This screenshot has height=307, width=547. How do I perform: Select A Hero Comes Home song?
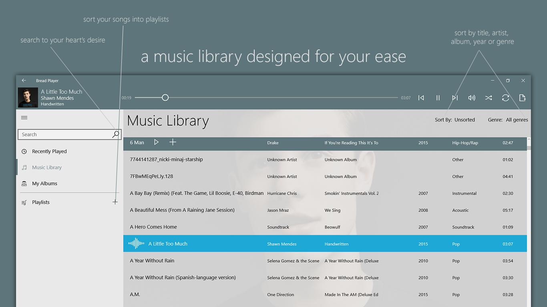point(325,227)
